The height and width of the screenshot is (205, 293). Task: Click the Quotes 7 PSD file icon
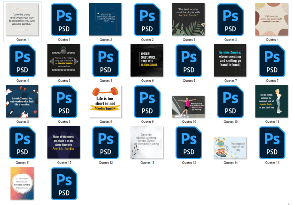click(x=272, y=60)
